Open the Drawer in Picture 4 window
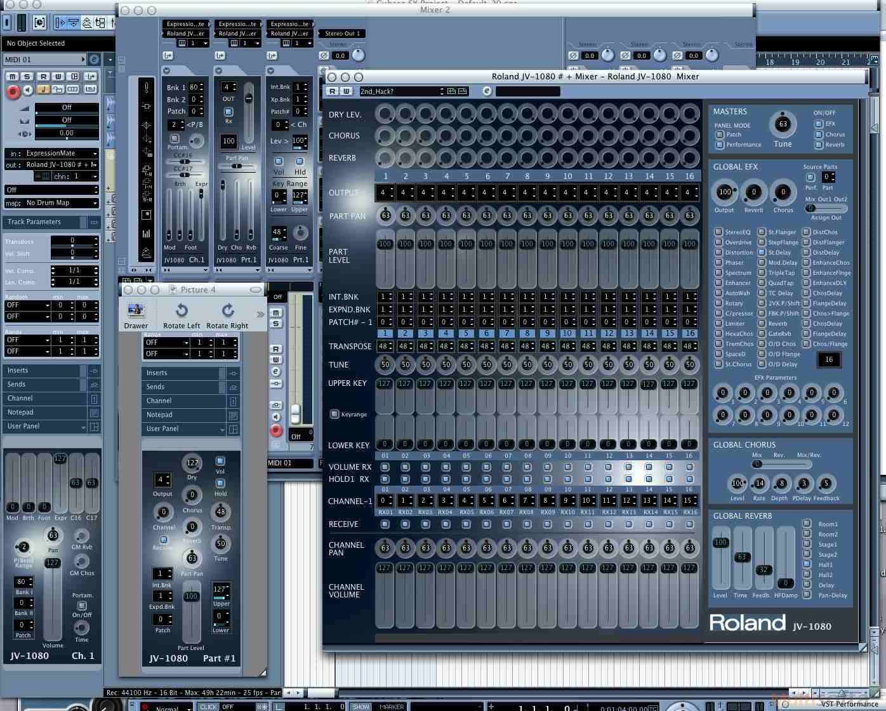This screenshot has width=886, height=711. coord(136,310)
